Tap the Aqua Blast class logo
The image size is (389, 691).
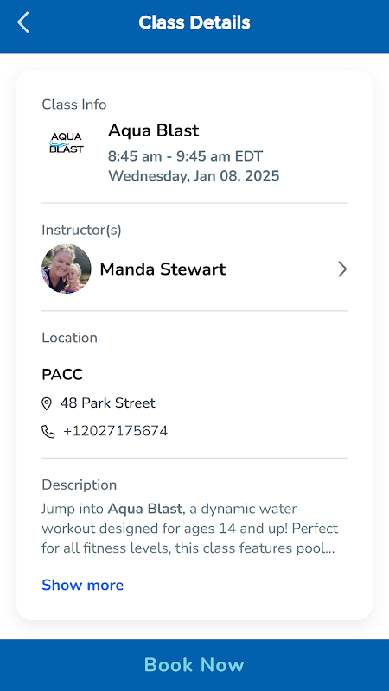67,143
